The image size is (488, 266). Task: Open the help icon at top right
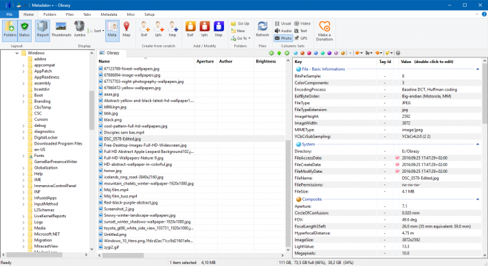[x=484, y=14]
